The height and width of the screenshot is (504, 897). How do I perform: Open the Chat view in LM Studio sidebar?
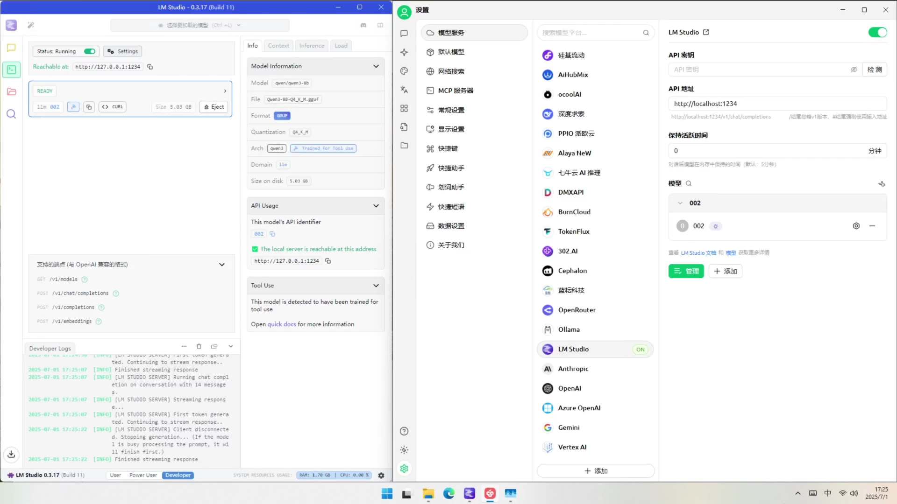tap(11, 48)
